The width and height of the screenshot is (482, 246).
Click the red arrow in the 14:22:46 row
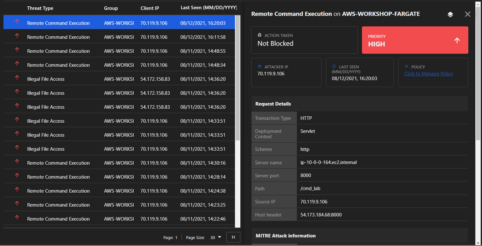click(x=17, y=217)
